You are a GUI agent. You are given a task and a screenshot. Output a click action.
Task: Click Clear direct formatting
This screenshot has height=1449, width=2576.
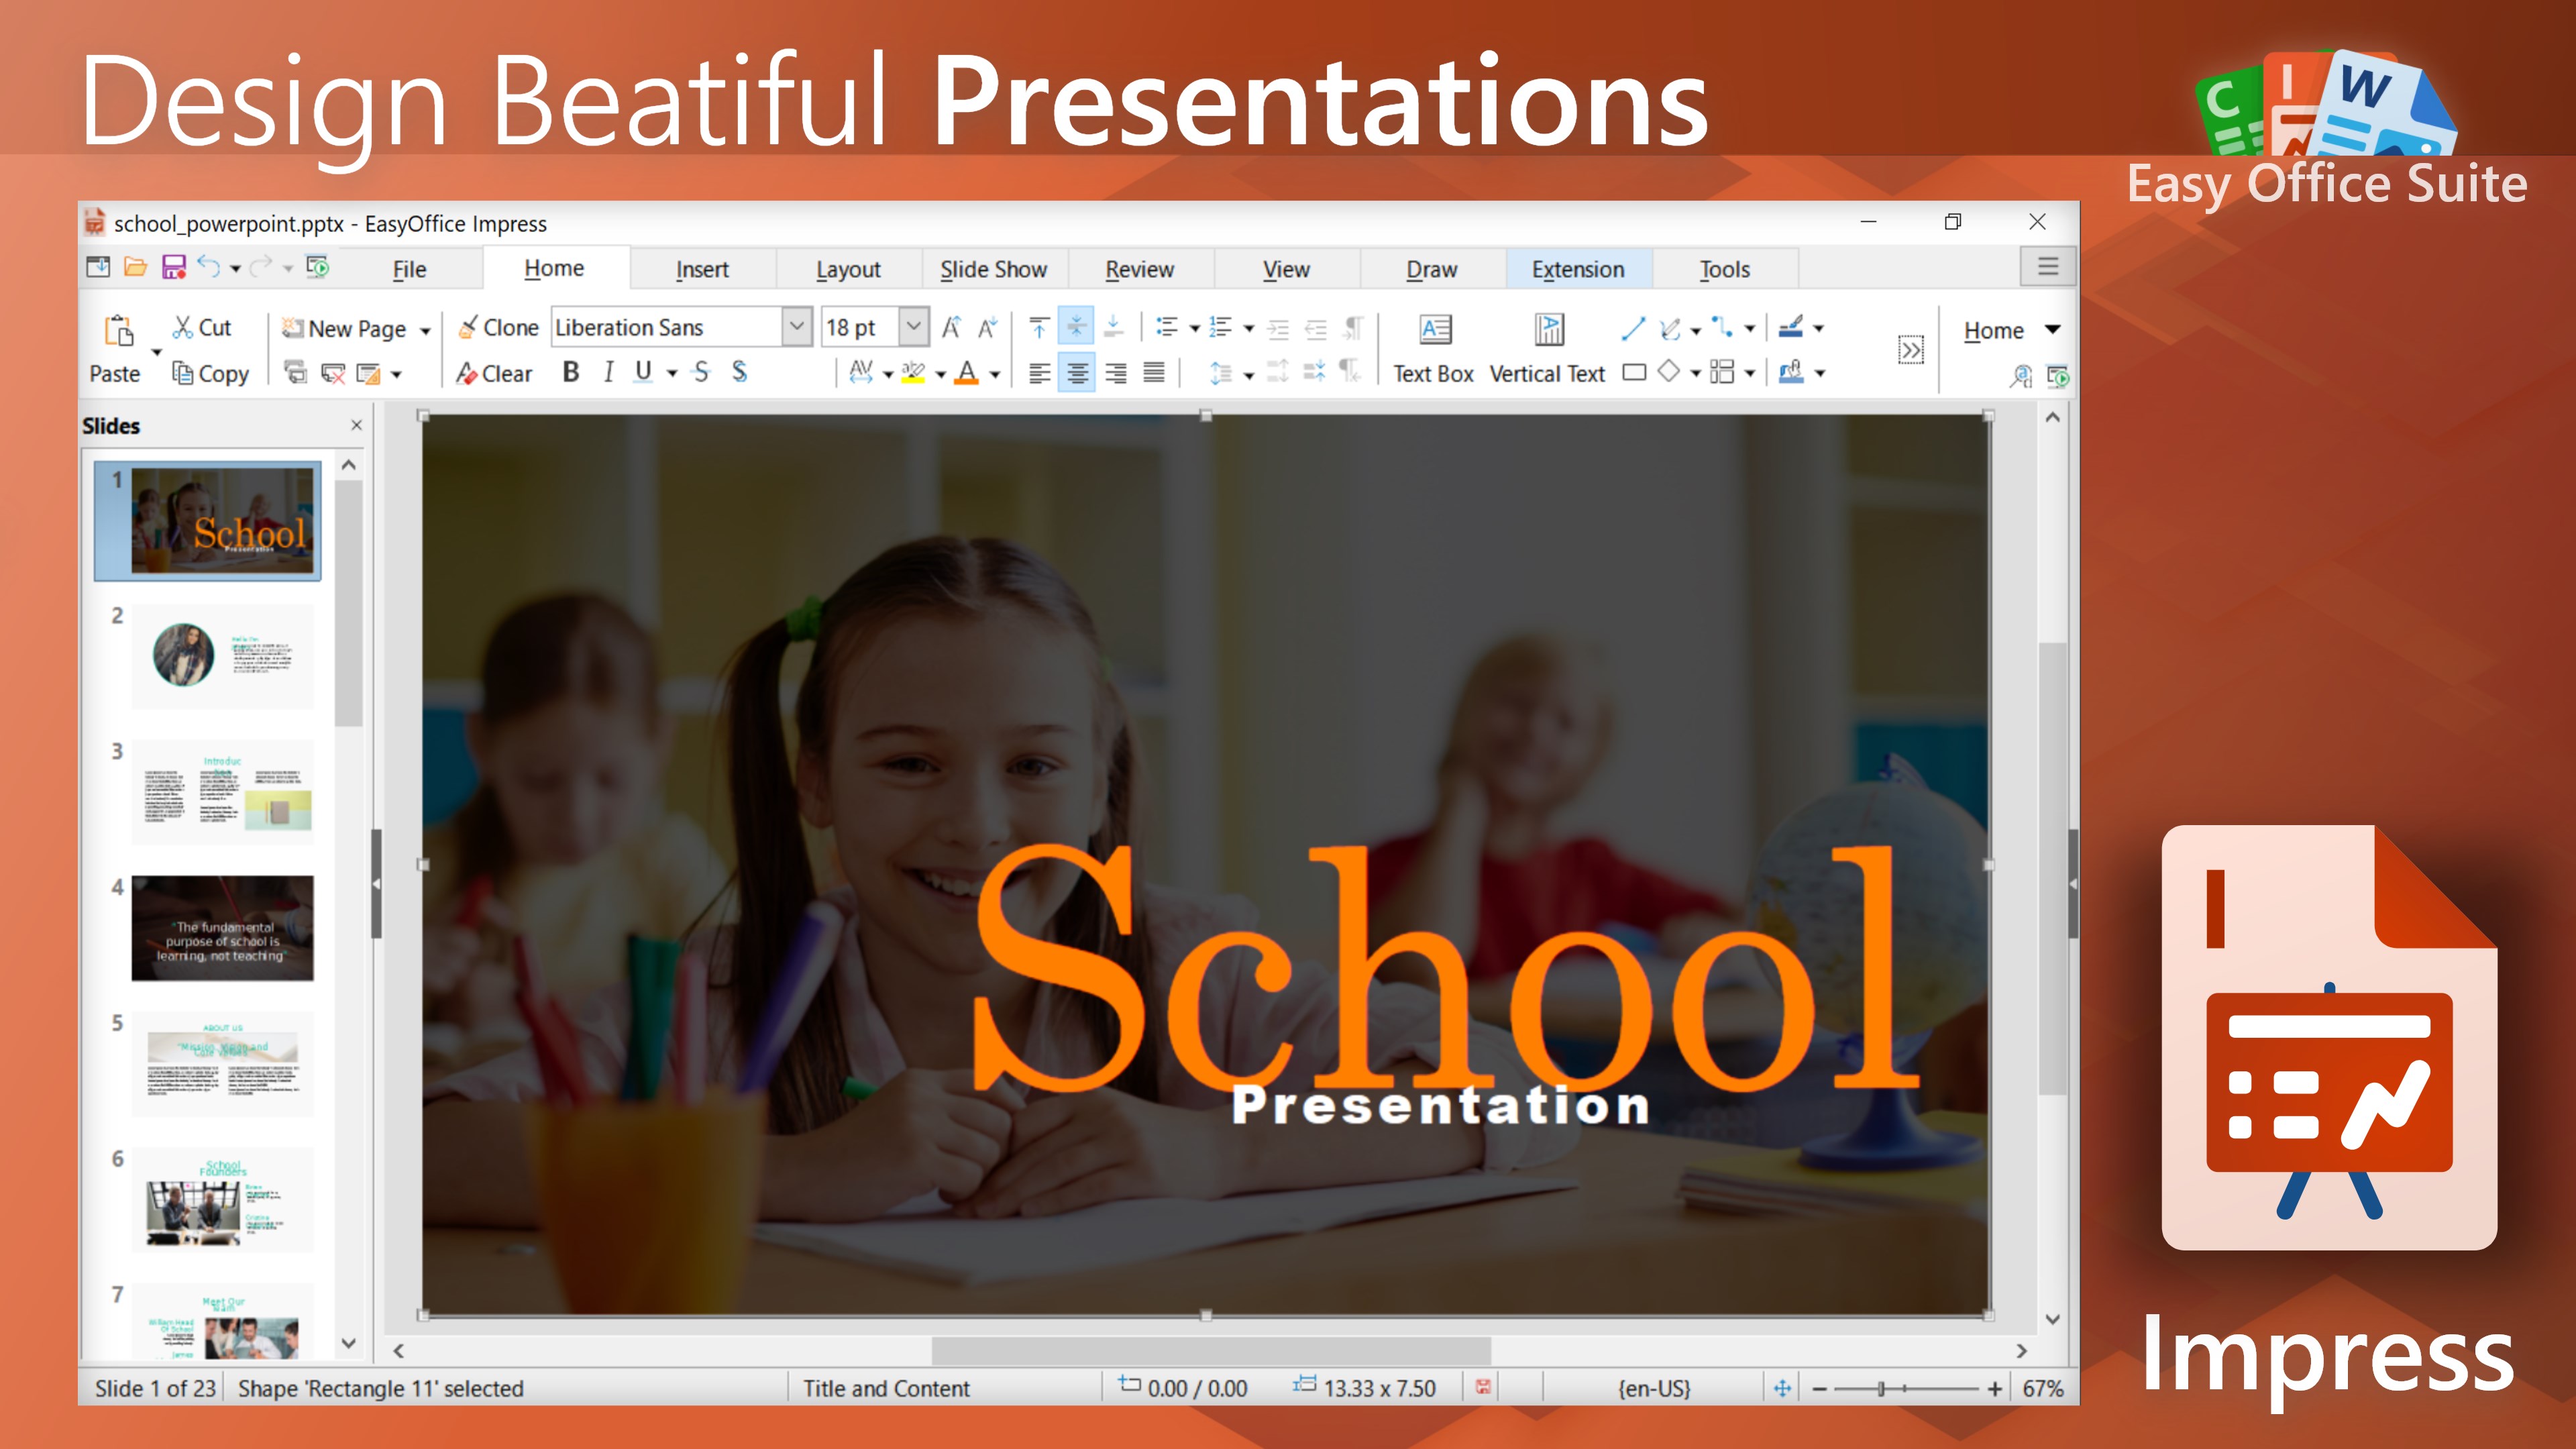[x=494, y=373]
